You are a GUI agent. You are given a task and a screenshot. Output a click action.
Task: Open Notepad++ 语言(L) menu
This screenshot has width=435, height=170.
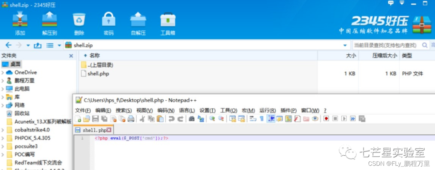(x=187, y=110)
